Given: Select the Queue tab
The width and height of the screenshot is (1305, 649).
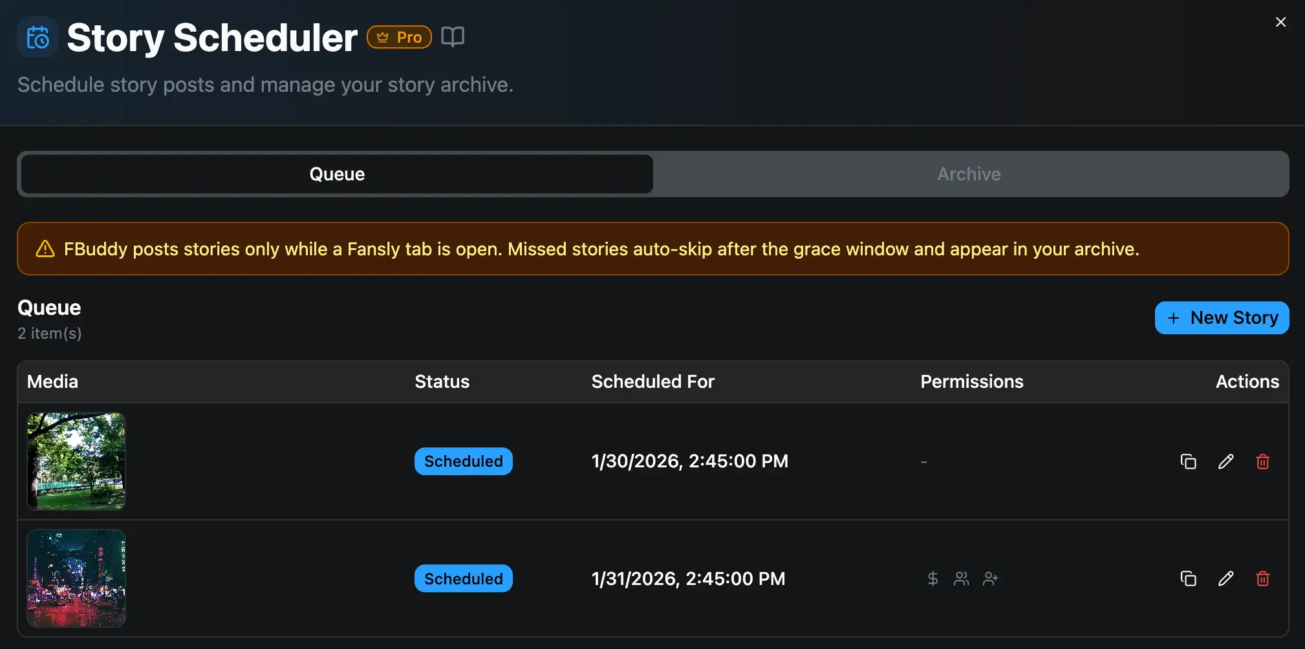Looking at the screenshot, I should coord(336,173).
